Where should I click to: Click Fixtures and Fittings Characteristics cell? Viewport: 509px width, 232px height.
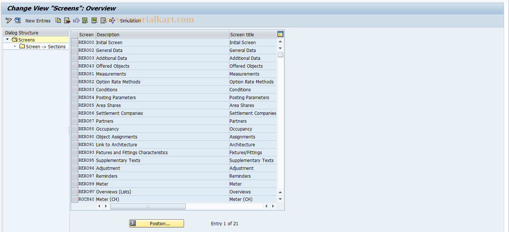point(162,152)
